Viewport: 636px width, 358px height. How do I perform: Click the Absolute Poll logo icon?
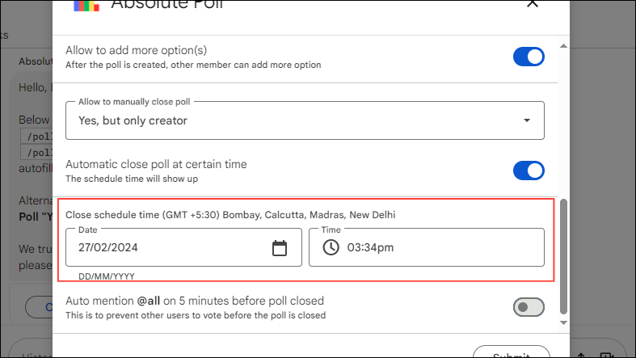click(86, 5)
